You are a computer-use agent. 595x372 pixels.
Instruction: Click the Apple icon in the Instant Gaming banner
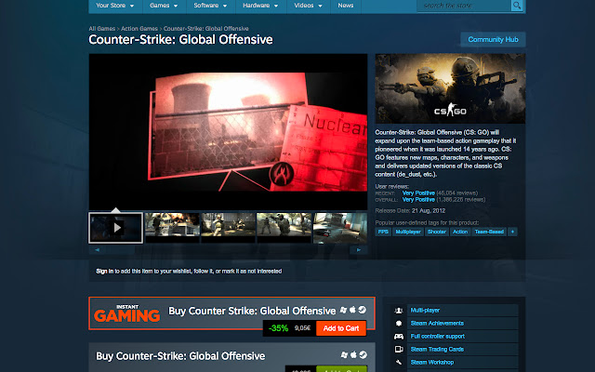pos(353,310)
